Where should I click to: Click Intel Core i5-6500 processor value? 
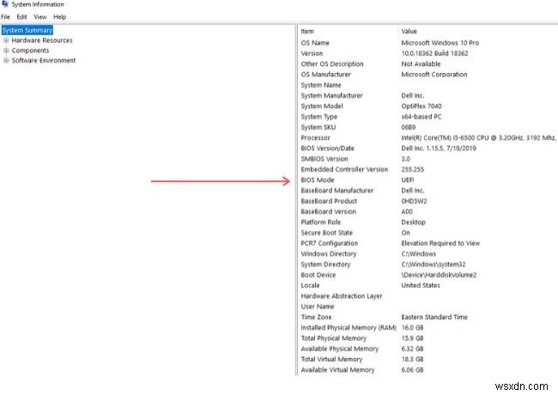pos(478,137)
